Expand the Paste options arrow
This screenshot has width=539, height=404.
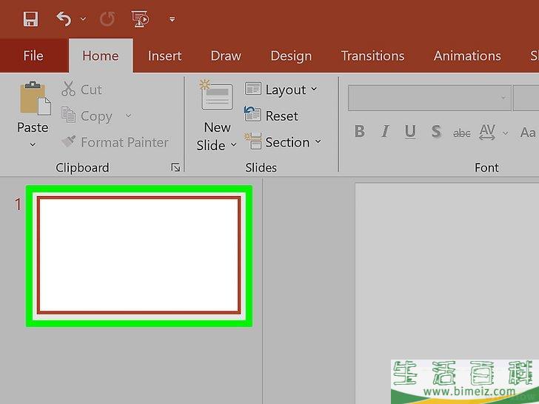point(33,144)
